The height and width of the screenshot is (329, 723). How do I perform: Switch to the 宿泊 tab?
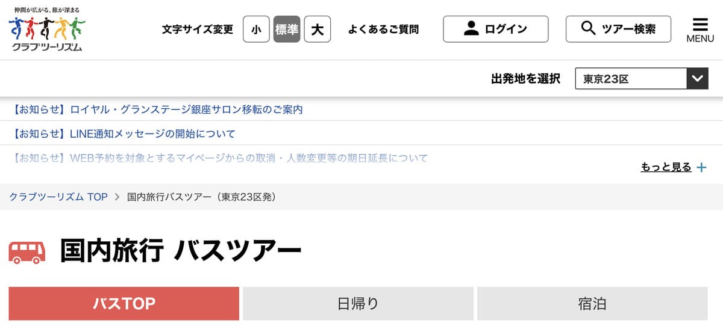[x=592, y=304]
